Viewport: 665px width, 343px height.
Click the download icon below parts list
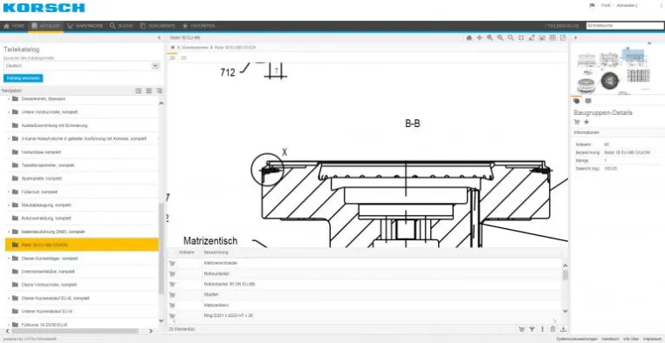point(563,329)
